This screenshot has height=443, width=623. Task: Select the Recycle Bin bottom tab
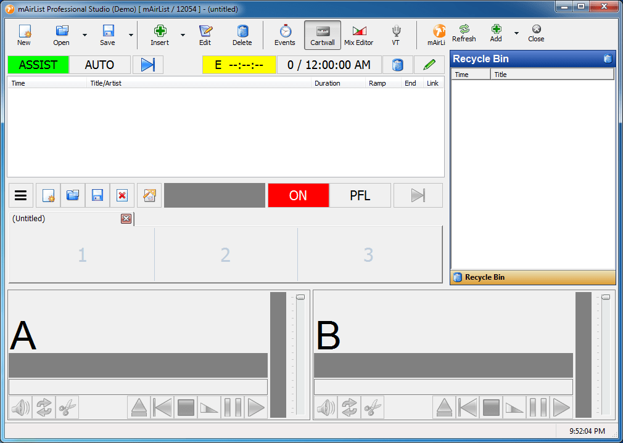pos(485,277)
